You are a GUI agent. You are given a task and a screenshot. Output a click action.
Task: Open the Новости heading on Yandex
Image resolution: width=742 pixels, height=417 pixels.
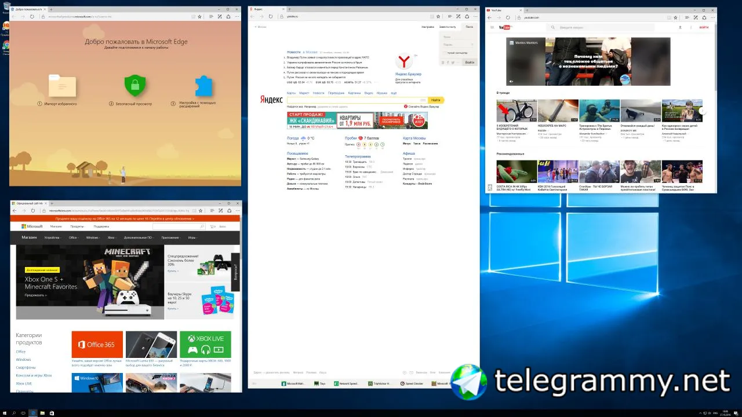click(294, 52)
